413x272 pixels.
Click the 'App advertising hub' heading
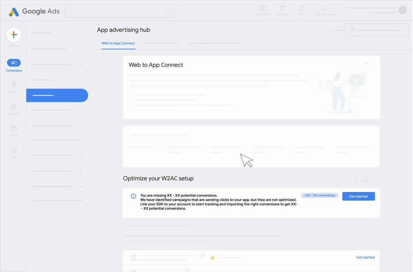tap(124, 30)
